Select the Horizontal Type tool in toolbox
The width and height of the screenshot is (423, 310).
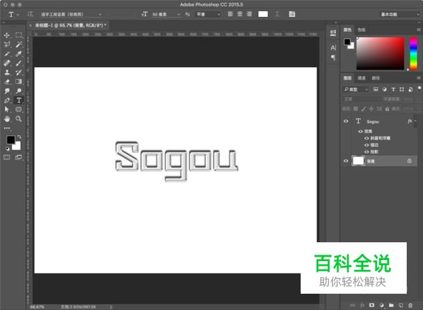click(x=19, y=100)
